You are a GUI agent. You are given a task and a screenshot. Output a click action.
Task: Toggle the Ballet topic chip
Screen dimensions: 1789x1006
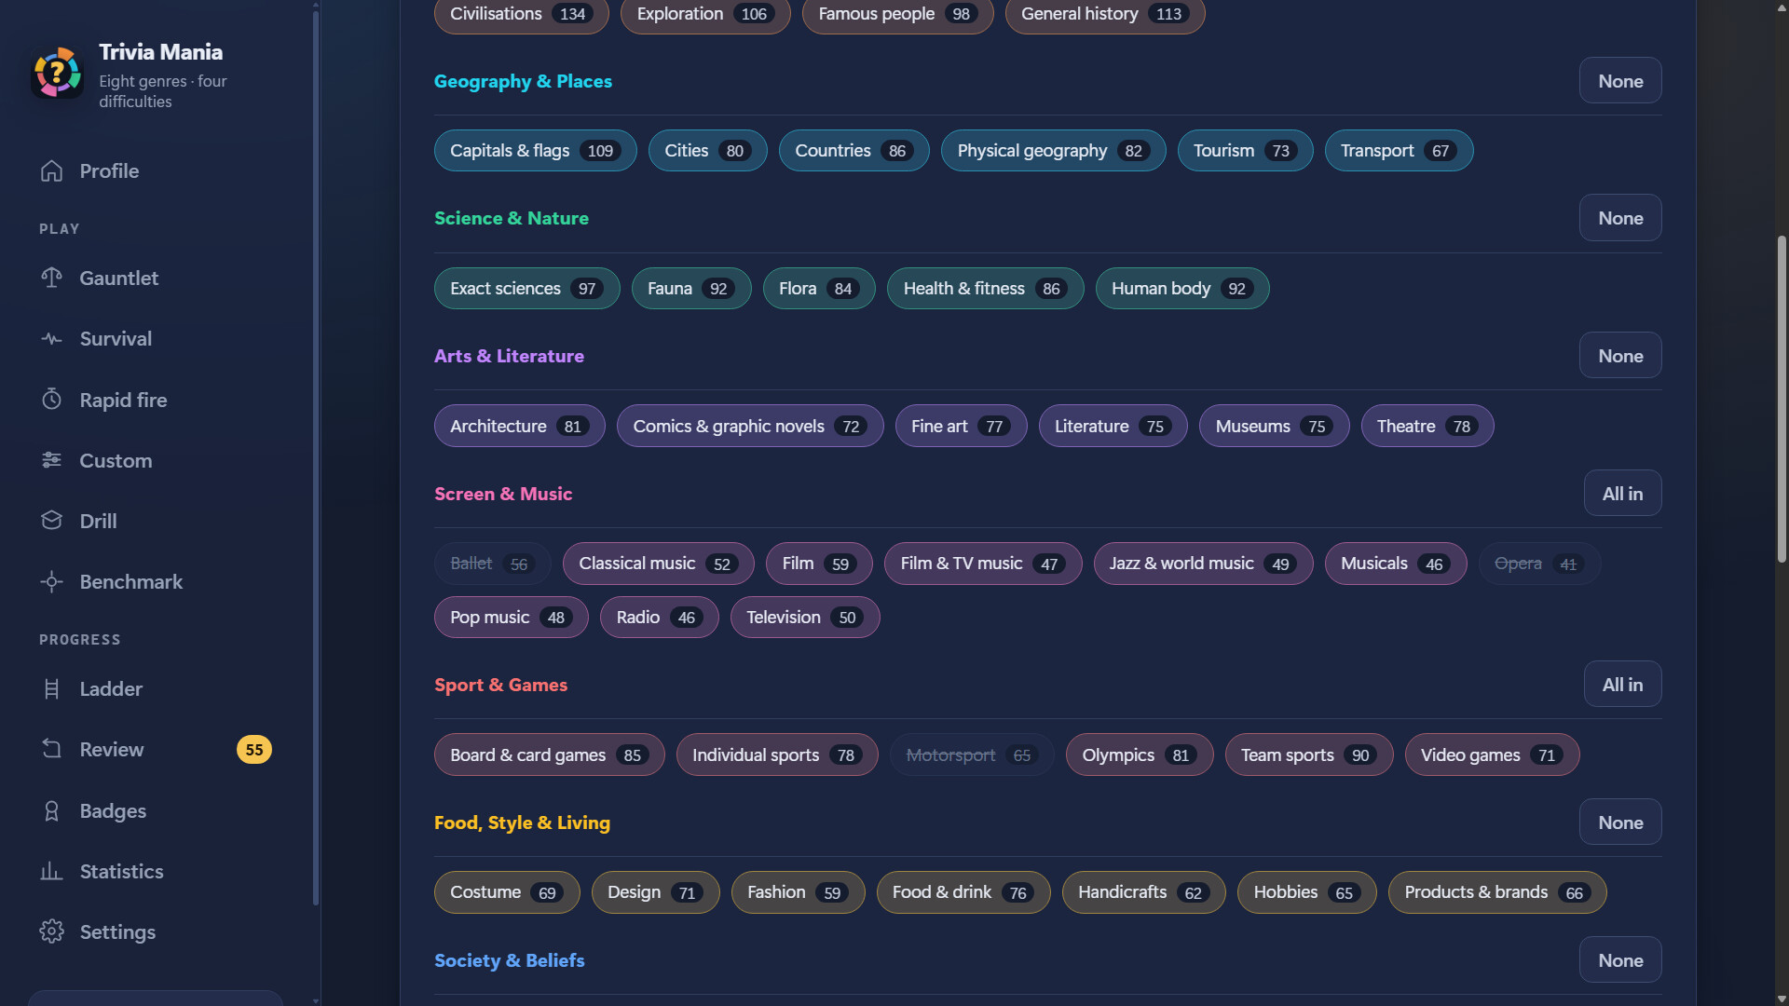492,564
